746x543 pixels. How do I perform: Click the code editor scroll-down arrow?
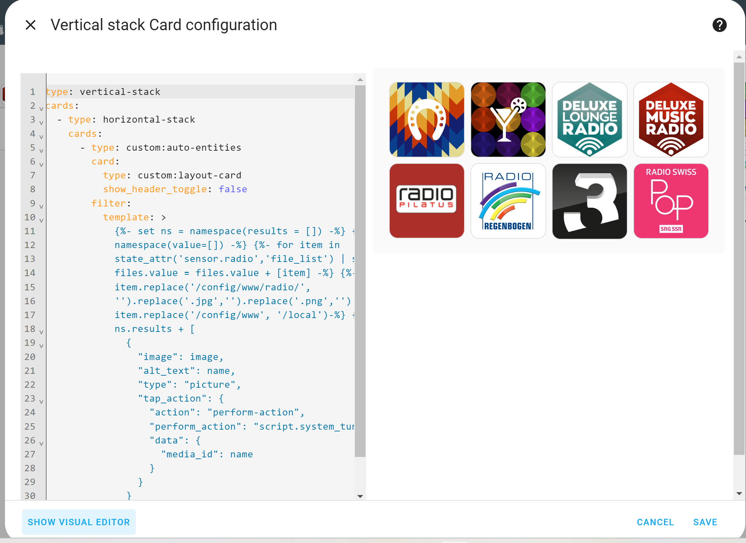click(360, 496)
